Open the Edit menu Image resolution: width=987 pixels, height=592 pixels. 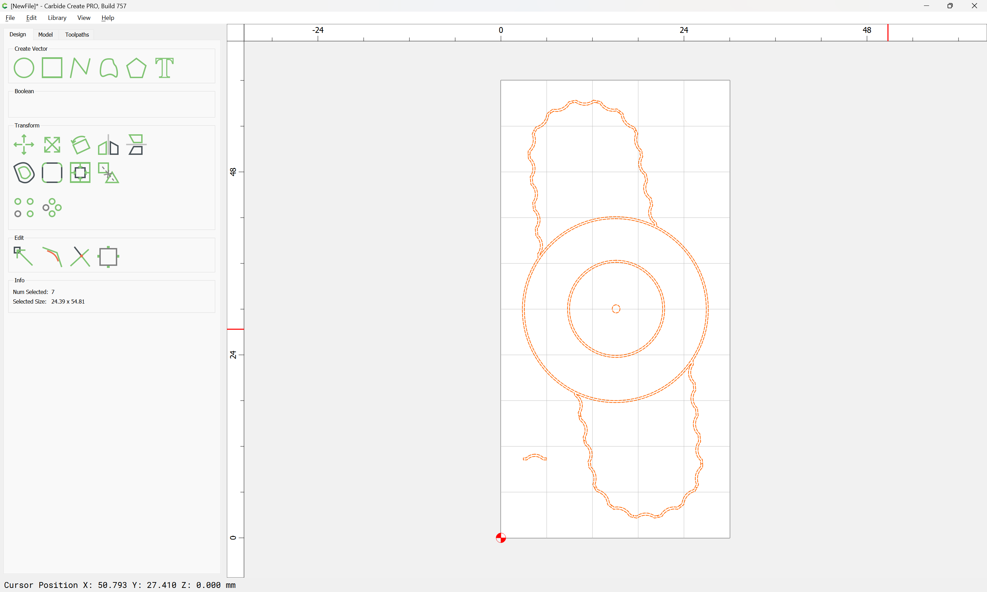(31, 17)
